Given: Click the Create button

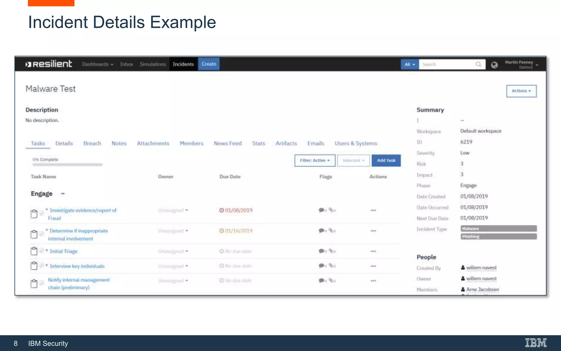Looking at the screenshot, I should [x=209, y=64].
